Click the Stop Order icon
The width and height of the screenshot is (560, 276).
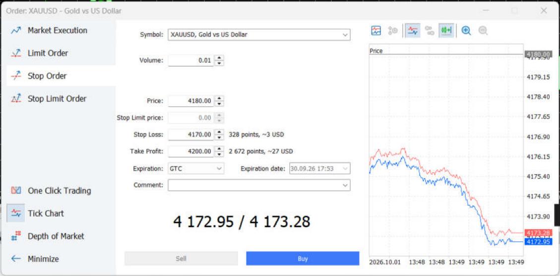[16, 76]
